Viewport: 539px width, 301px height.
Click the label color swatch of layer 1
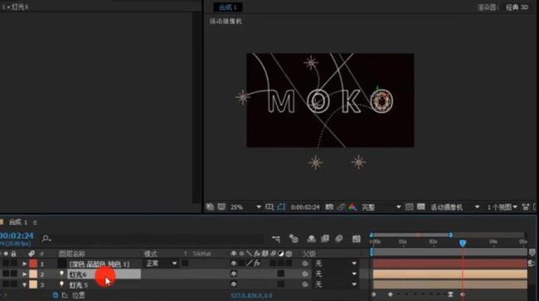coord(33,264)
